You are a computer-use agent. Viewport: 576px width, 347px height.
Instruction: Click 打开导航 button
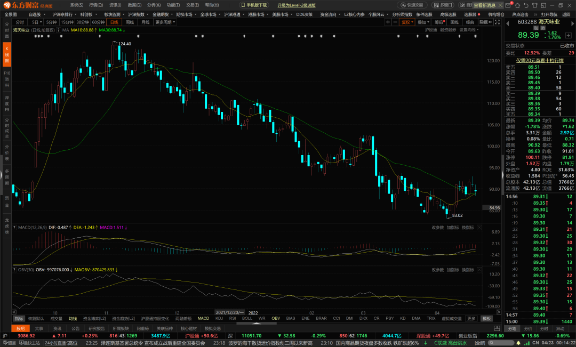tap(549, 14)
